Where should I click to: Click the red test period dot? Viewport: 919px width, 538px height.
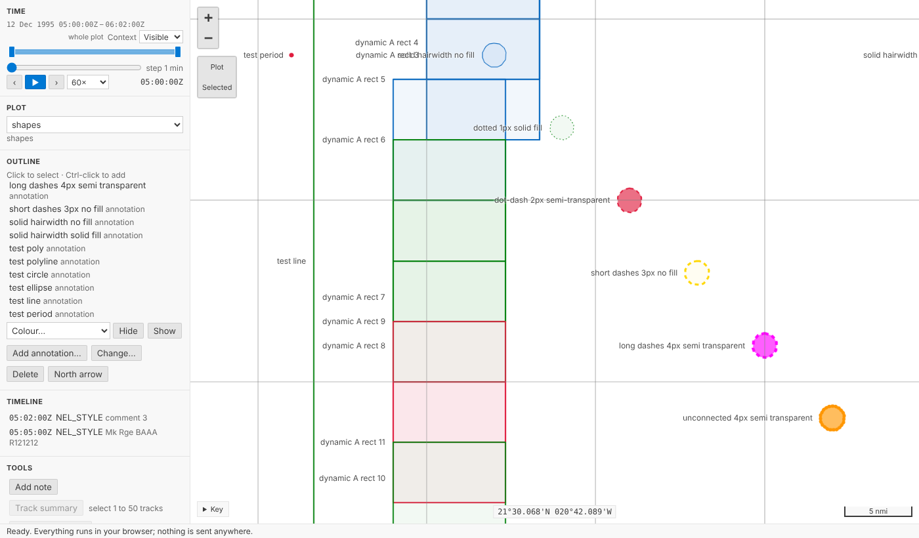[x=291, y=55]
